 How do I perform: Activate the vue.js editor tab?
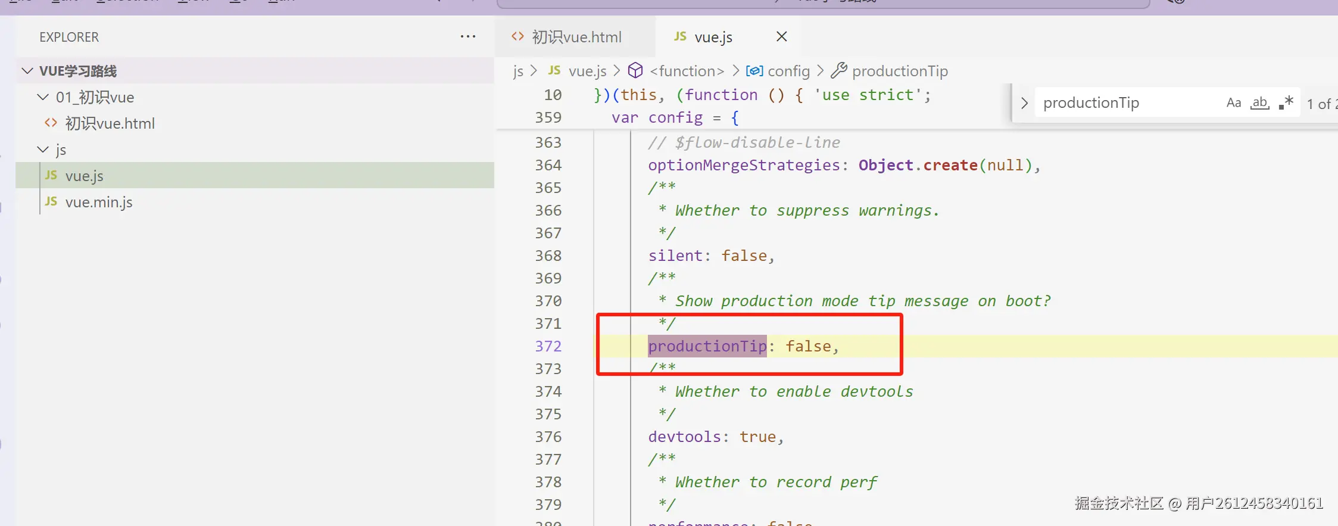tap(713, 37)
